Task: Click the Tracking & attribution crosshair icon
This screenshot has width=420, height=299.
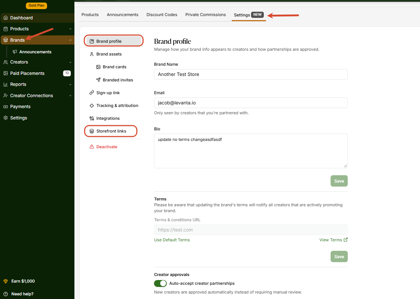Action: coord(92,106)
